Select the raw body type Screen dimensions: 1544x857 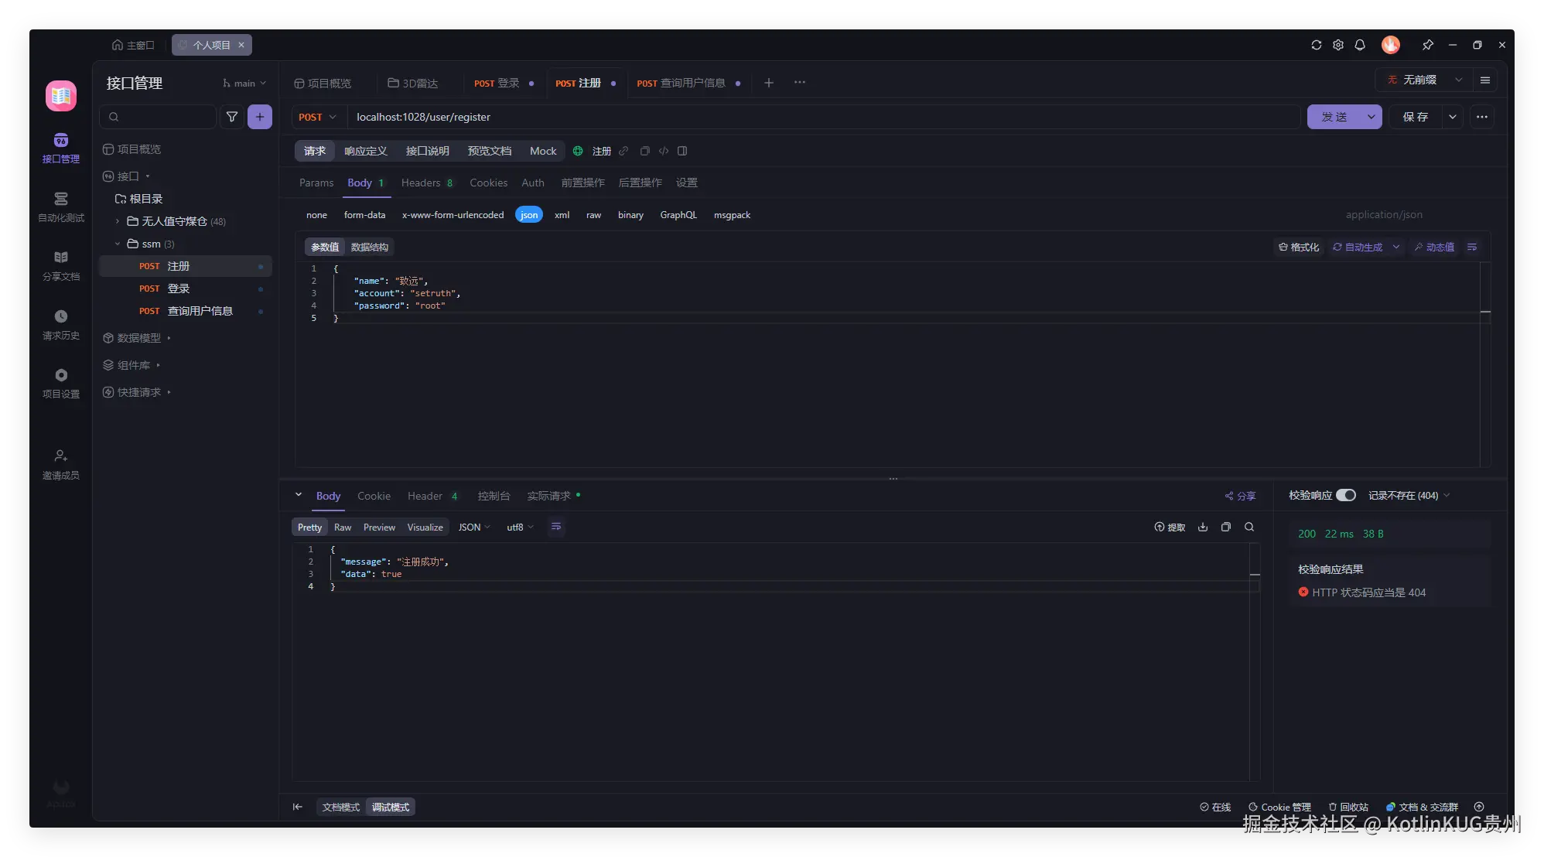click(593, 215)
